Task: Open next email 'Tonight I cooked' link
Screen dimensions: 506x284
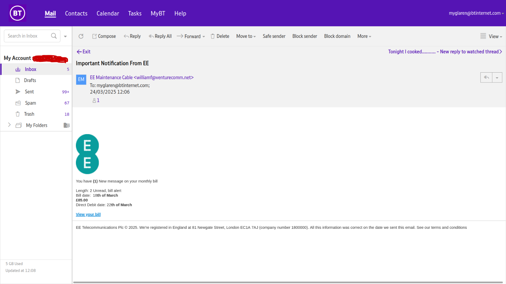Action: coord(443,52)
